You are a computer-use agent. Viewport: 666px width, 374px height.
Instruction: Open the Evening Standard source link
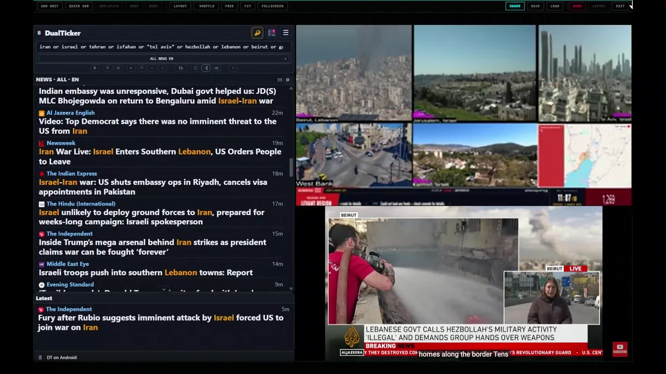point(70,285)
